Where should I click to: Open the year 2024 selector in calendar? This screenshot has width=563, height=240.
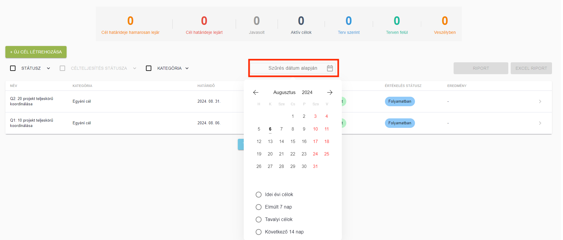[307, 93]
